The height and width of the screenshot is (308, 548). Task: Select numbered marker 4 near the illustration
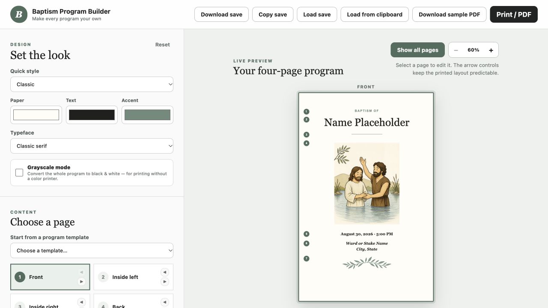pyautogui.click(x=306, y=143)
